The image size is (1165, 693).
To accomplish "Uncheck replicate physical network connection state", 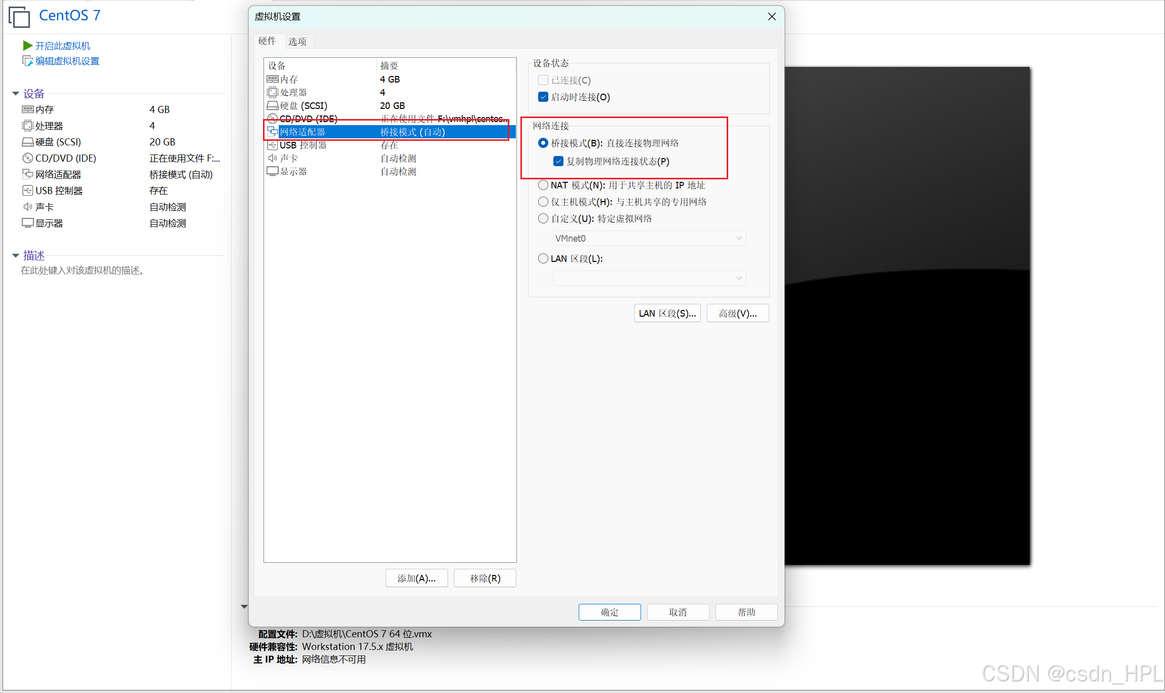I will 558,161.
